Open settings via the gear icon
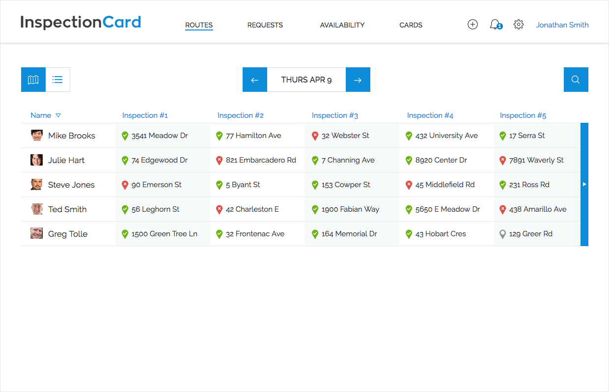The image size is (609, 392). [x=519, y=25]
